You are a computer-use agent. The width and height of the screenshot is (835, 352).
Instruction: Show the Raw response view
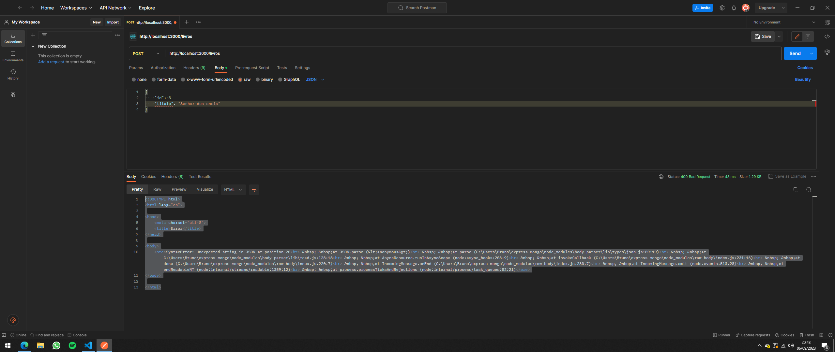pyautogui.click(x=157, y=189)
